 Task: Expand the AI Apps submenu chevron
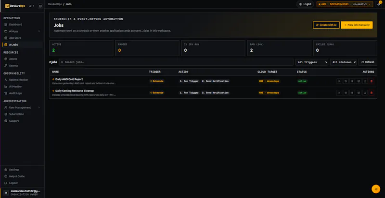coord(39,31)
